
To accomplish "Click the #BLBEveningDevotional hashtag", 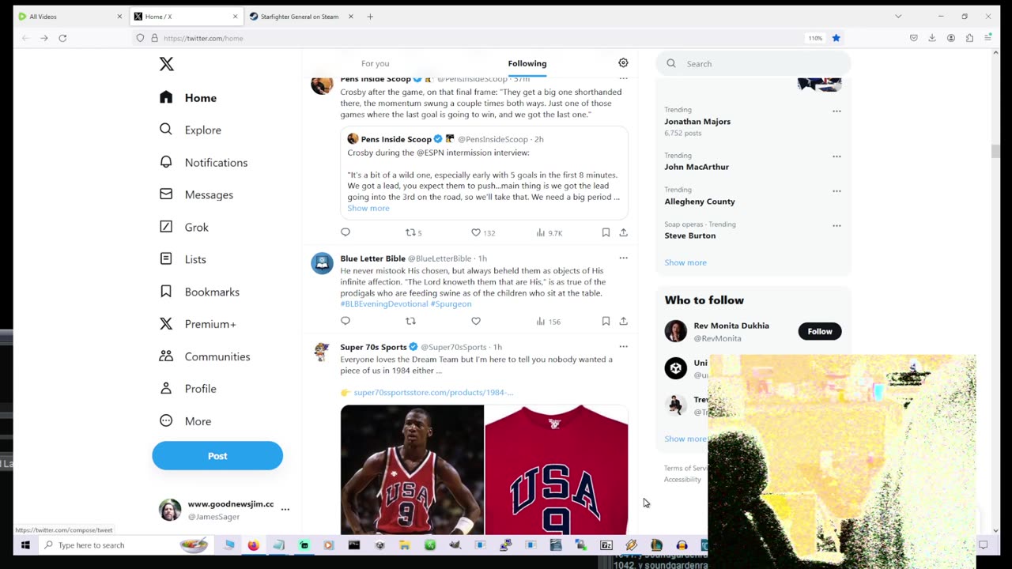I will click(x=384, y=303).
